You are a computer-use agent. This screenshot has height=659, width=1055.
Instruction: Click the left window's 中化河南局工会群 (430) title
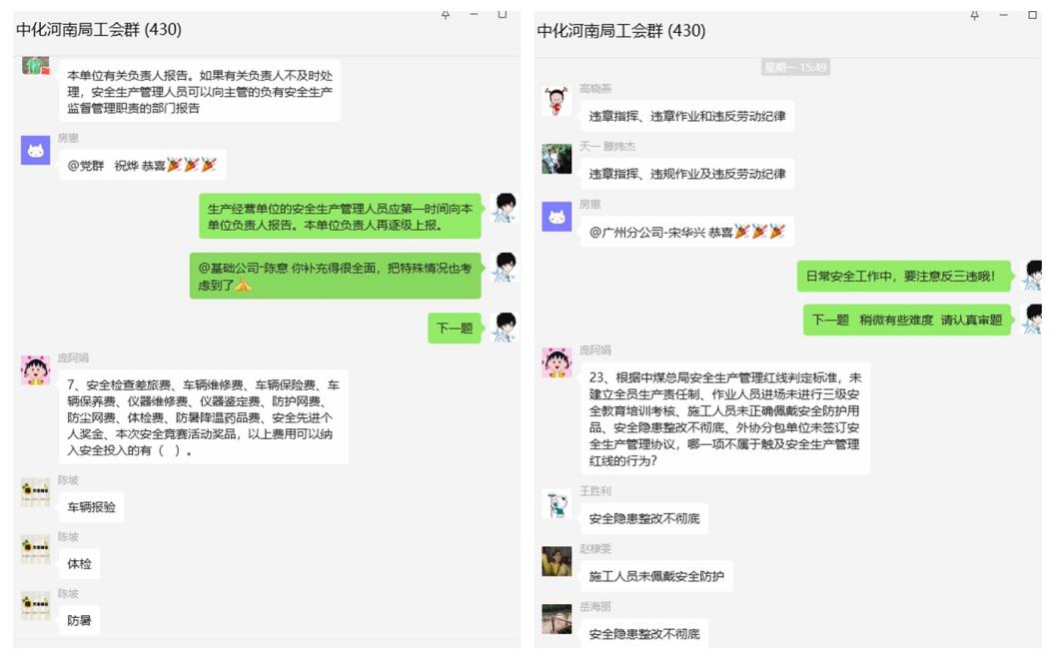coord(99,30)
